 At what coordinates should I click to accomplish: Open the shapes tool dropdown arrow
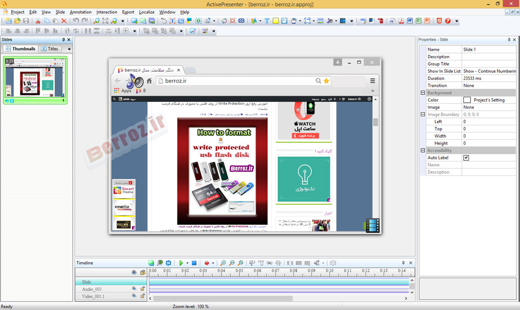pos(260,21)
